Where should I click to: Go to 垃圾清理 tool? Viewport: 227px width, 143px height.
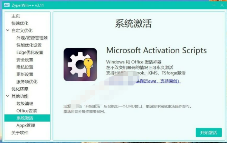coord(25,103)
